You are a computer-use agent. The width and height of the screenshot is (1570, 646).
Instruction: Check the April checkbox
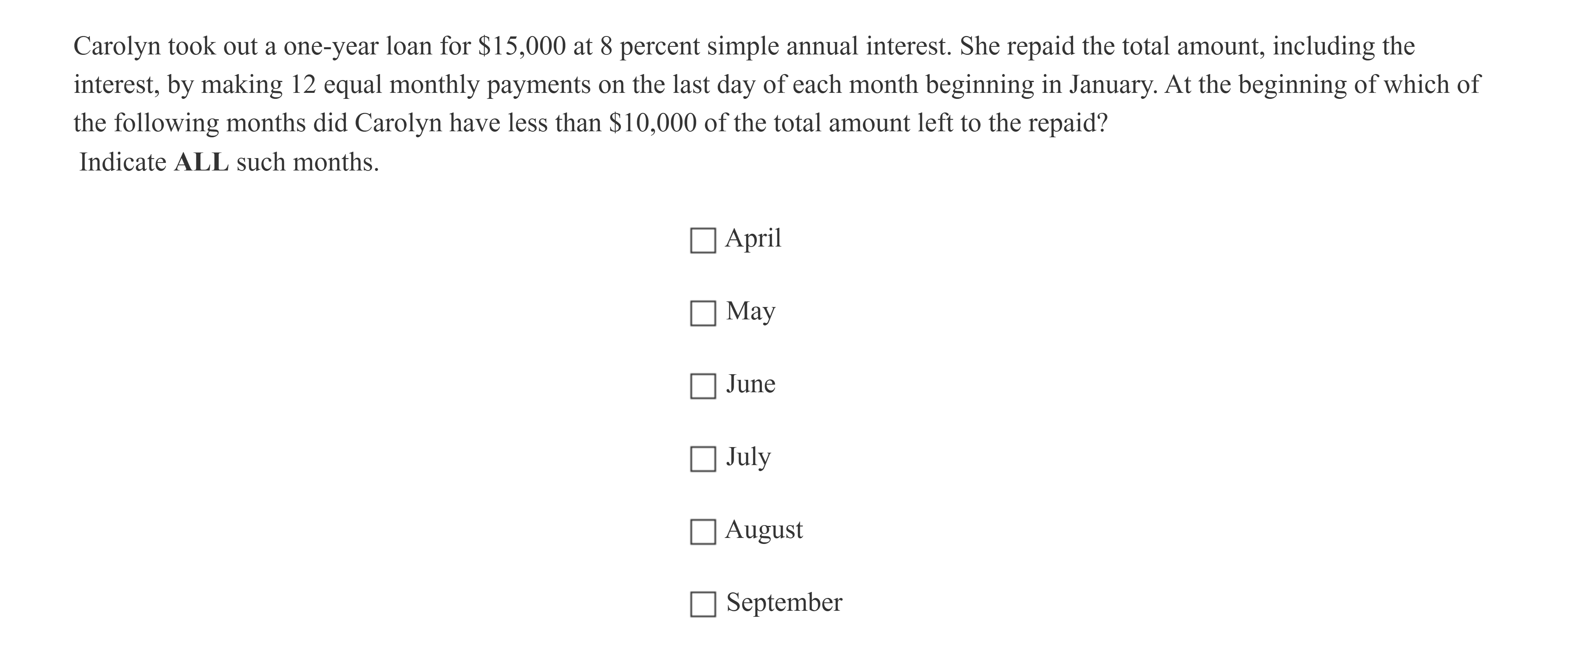[x=703, y=241]
